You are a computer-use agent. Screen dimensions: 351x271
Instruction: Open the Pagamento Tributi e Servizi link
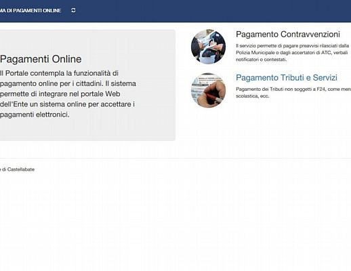pyautogui.click(x=287, y=78)
